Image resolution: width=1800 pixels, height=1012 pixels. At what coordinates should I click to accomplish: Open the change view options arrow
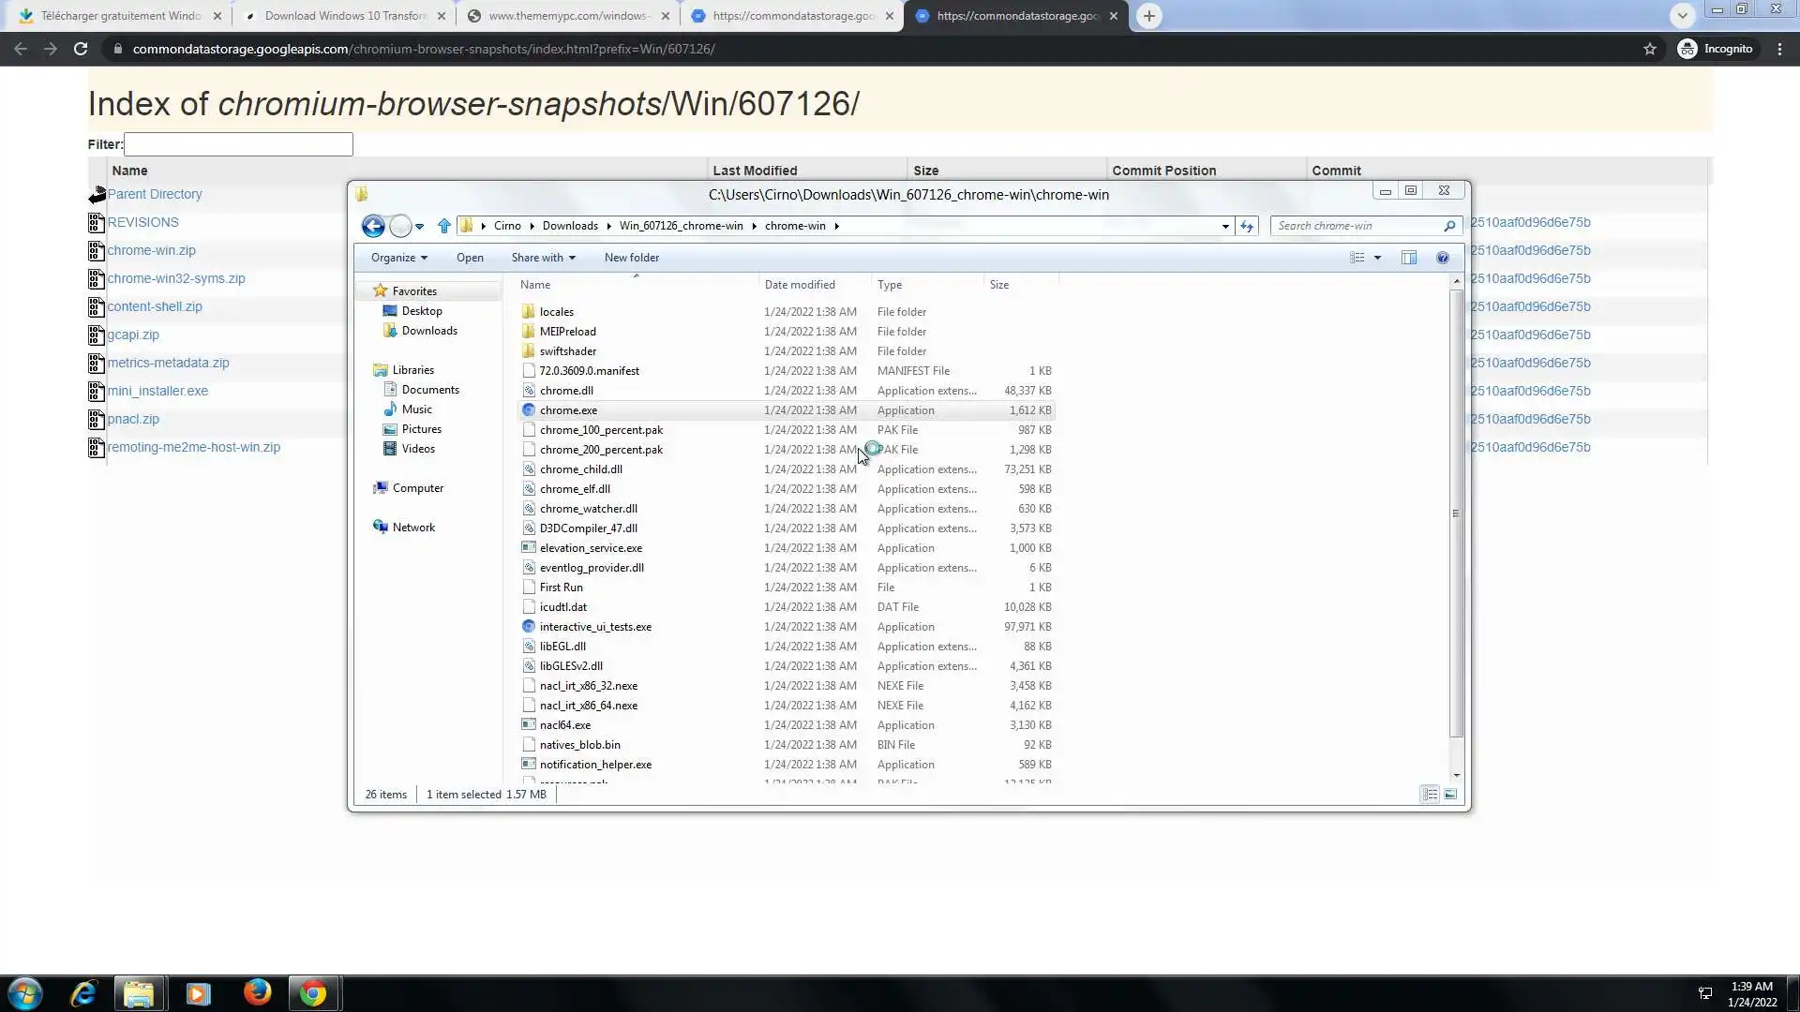point(1377,258)
